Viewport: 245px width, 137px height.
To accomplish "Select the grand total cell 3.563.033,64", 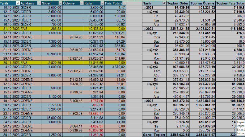I will pos(178,135).
